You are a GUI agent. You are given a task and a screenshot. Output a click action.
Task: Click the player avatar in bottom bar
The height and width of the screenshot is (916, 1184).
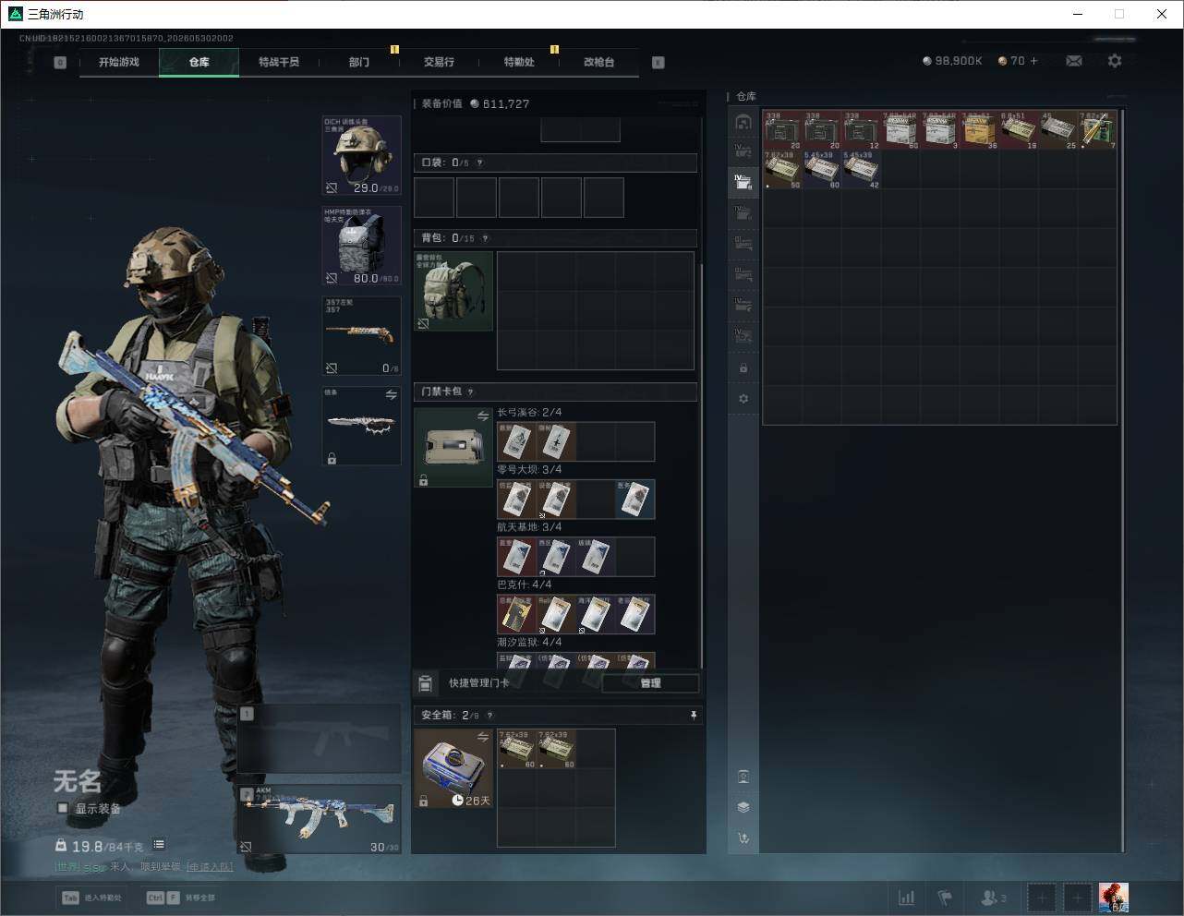pos(1113,898)
